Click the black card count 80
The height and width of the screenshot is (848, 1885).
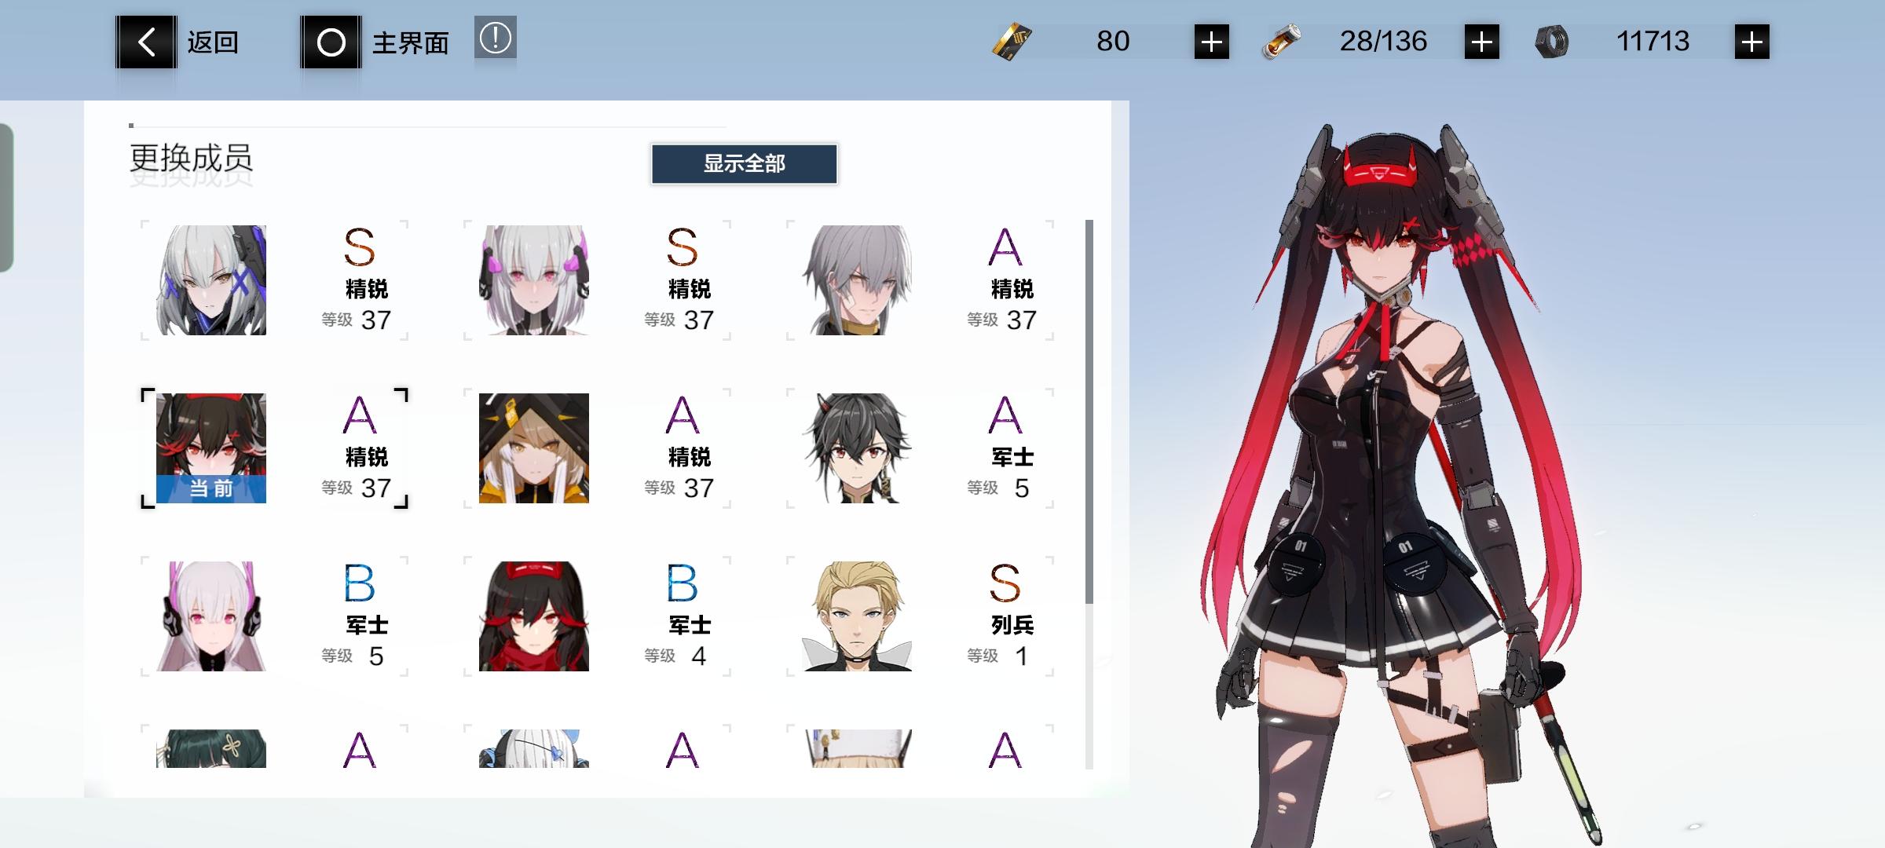click(x=1113, y=41)
